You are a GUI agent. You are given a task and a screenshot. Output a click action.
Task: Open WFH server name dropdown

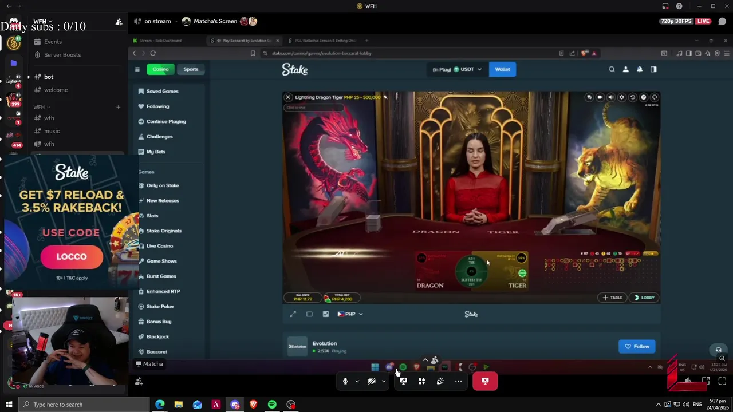[42, 22]
